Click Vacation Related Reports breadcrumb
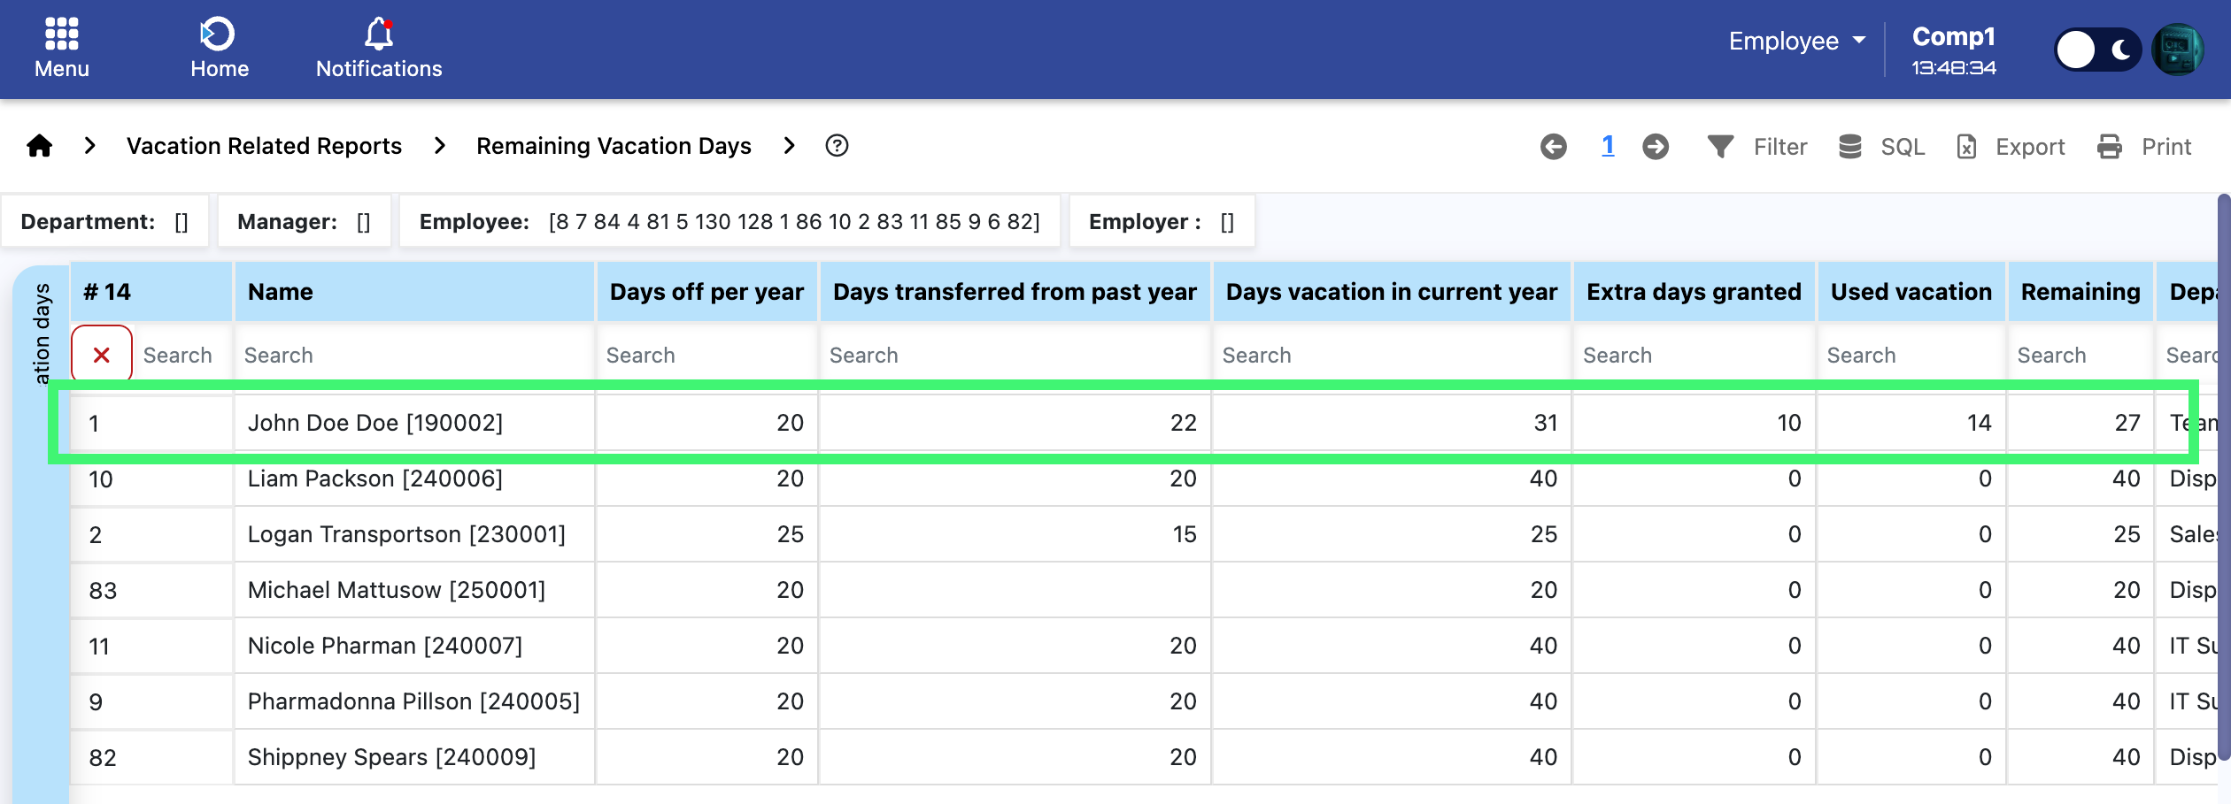Viewport: 2231px width, 804px height. pyautogui.click(x=264, y=146)
